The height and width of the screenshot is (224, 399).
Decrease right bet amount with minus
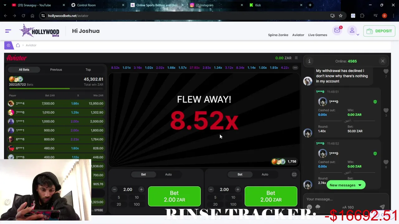point(211,189)
